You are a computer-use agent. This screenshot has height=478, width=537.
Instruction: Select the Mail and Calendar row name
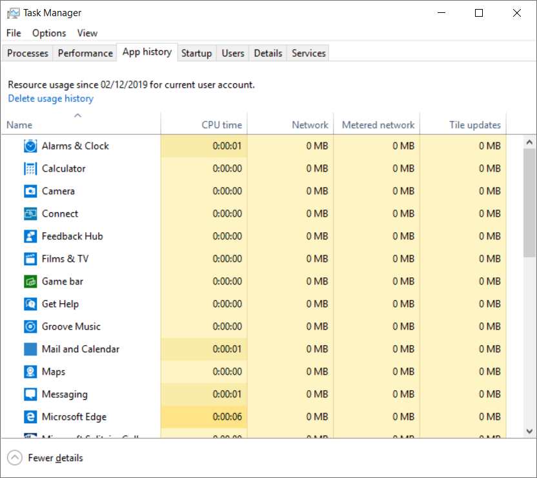[x=81, y=349]
